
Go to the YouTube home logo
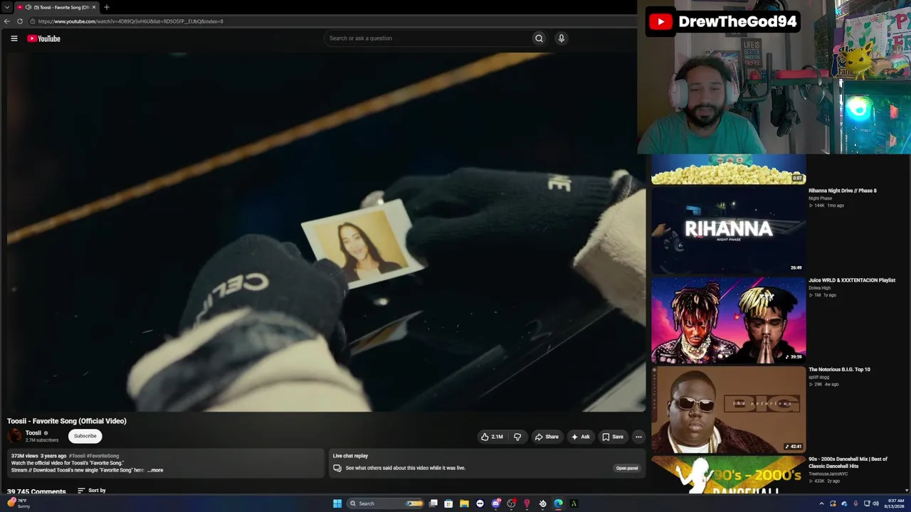tap(44, 38)
